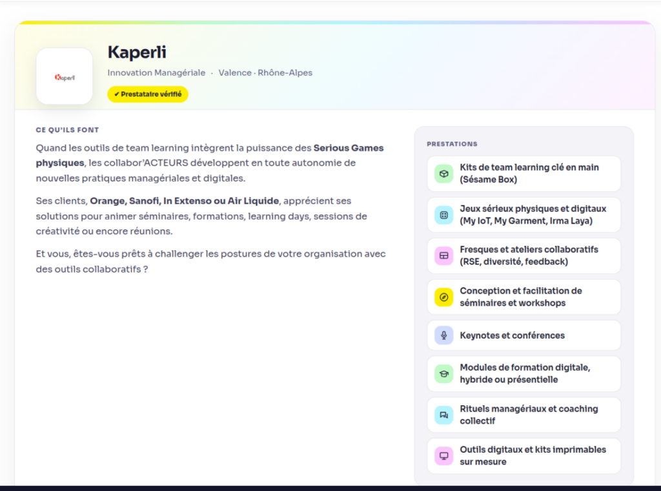
Task: Click the CE QU'ILS FONT heading
Action: click(67, 130)
